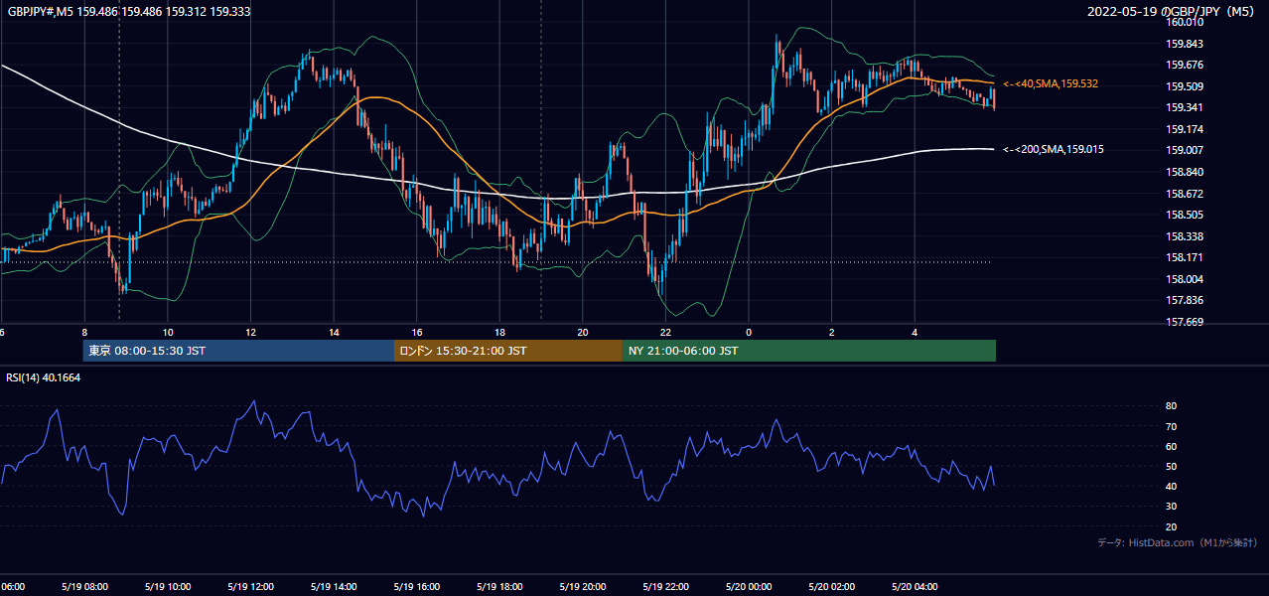1269x596 pixels.
Task: Click the 200 SMA 159.015 label
Action: coord(1054,150)
